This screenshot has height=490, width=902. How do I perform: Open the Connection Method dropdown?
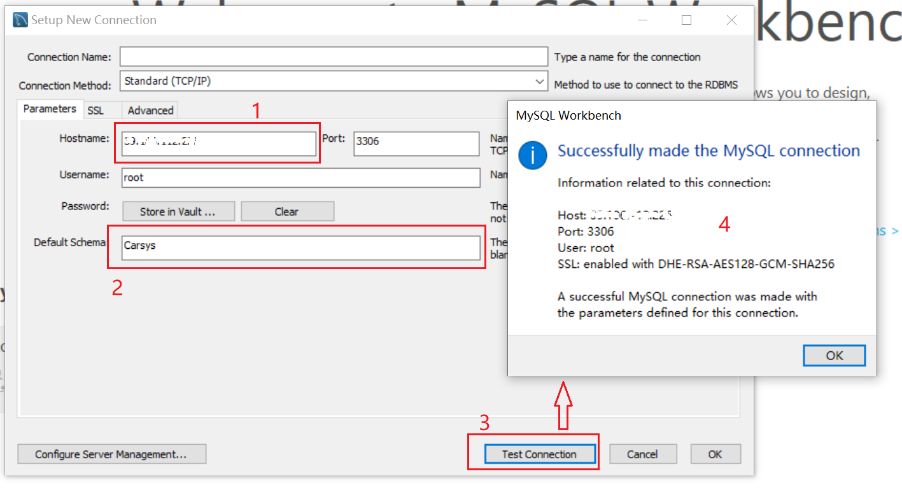pos(334,81)
